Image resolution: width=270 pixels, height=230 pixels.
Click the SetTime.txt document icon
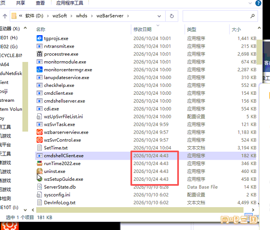click(39, 148)
